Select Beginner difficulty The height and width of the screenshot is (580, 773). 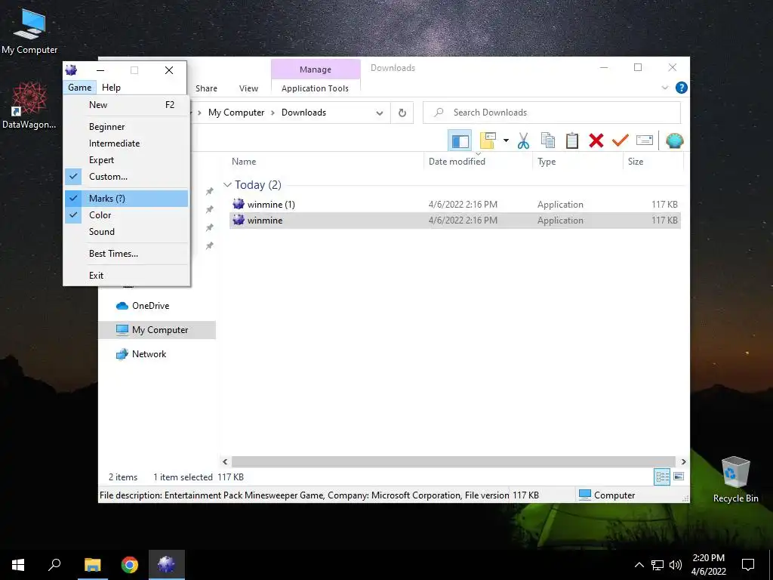click(x=126, y=127)
